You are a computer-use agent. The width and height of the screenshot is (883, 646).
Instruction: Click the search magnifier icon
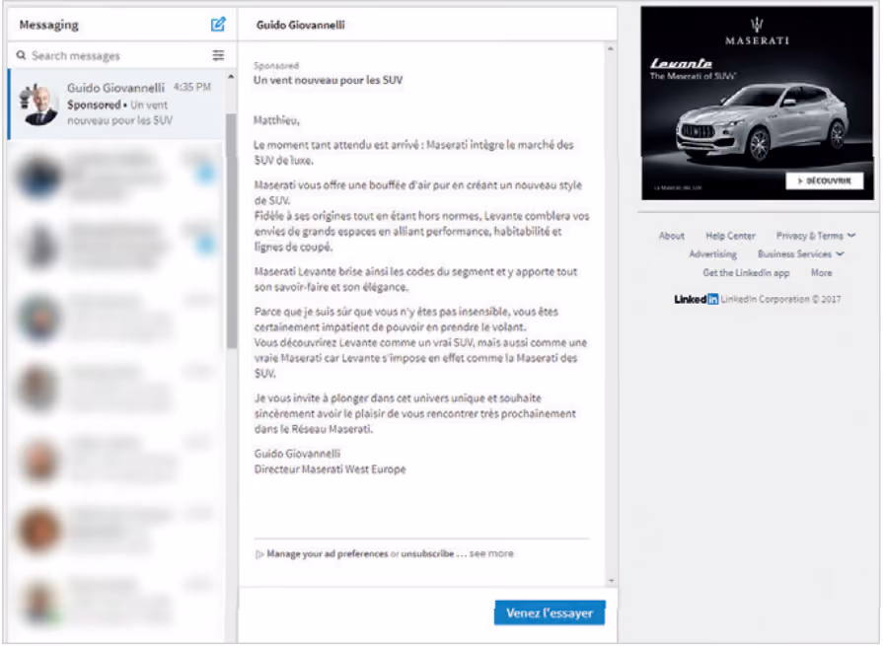coord(22,55)
